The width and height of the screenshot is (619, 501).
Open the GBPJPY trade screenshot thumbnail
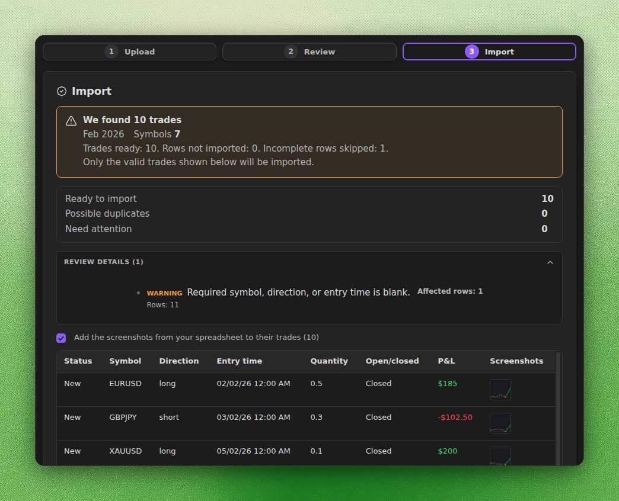[500, 423]
